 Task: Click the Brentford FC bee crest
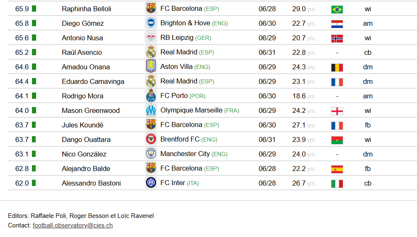151,139
